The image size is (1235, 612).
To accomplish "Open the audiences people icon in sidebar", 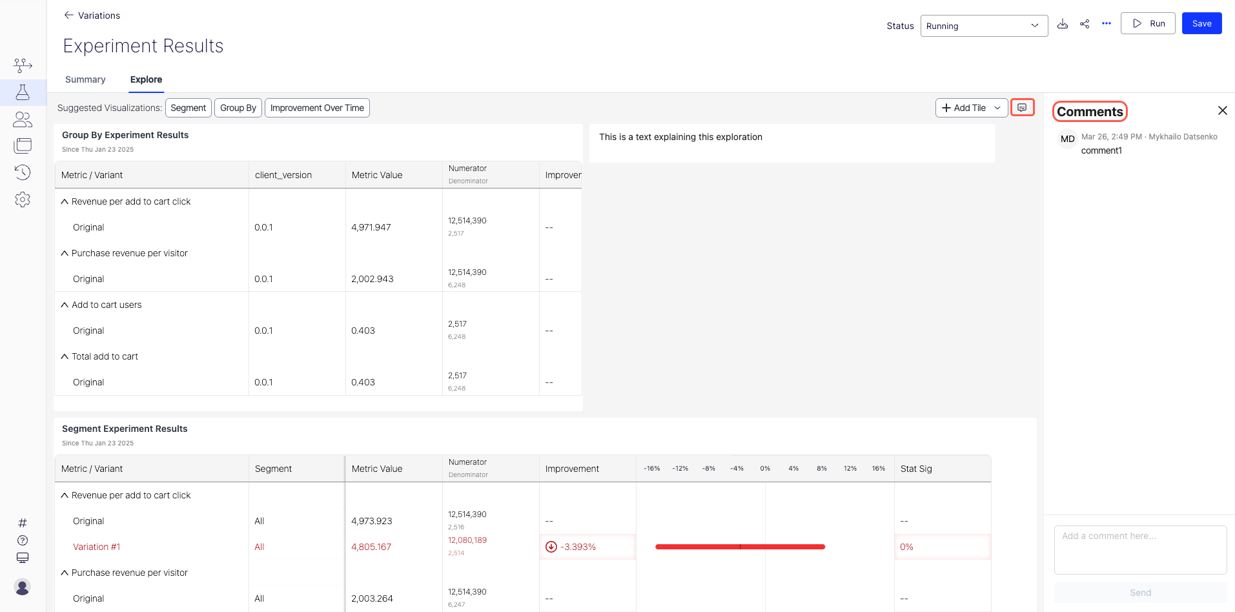I will 23,119.
